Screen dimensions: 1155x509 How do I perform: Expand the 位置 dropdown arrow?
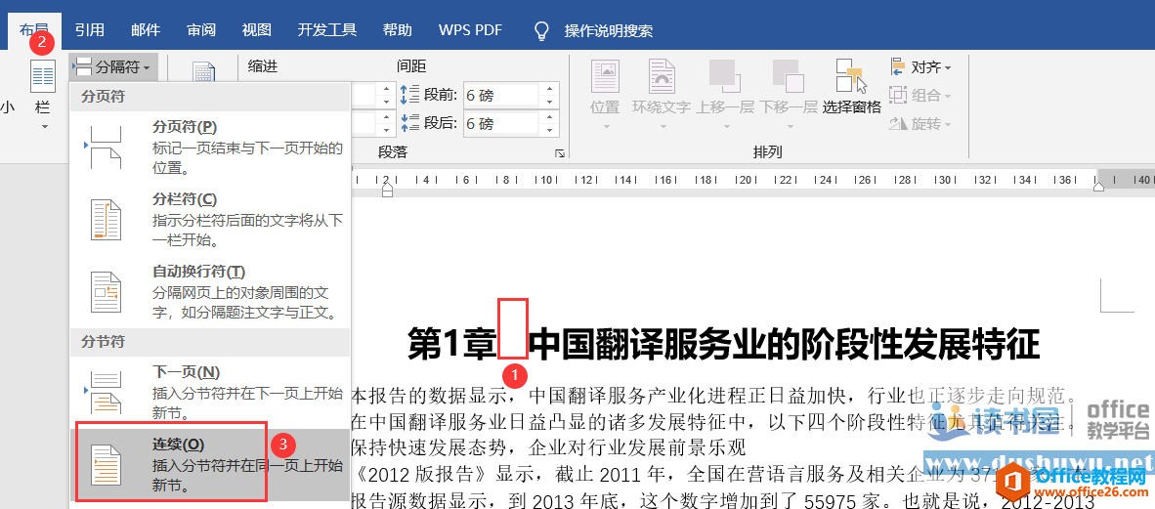[x=606, y=127]
